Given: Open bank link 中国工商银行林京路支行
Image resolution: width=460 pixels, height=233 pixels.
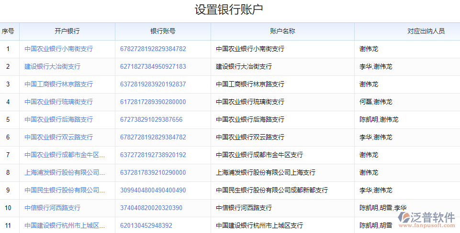Looking at the screenshot, I should 59,85.
